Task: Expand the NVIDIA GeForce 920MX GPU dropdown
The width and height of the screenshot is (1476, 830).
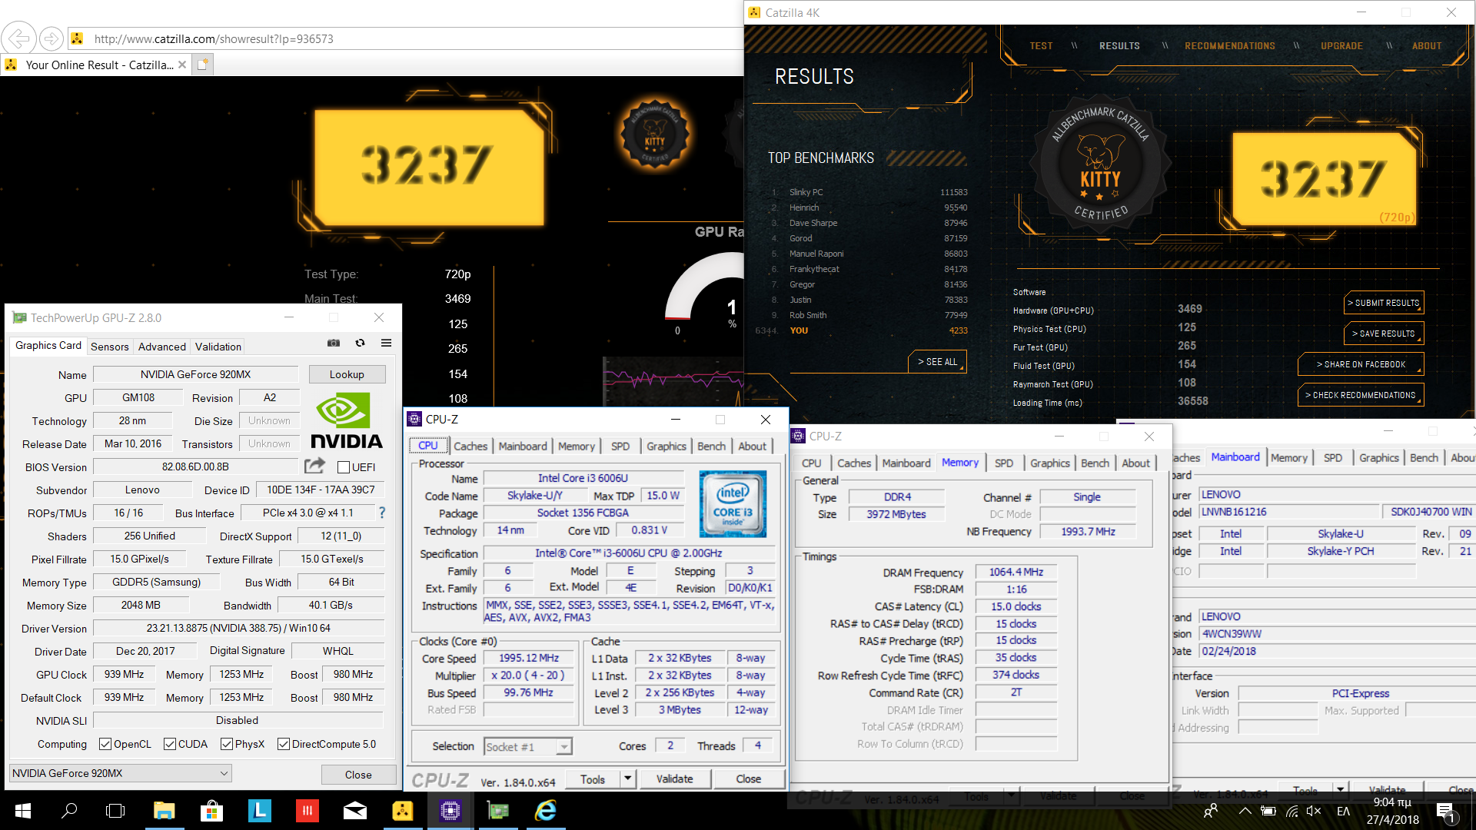Action: pos(120,773)
